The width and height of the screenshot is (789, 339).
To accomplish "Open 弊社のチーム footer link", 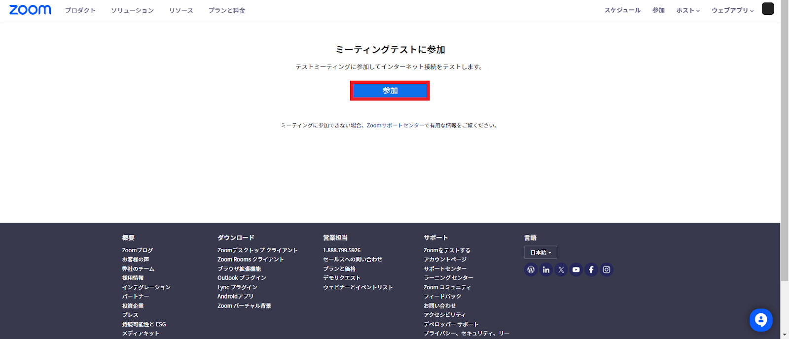I will [x=138, y=269].
